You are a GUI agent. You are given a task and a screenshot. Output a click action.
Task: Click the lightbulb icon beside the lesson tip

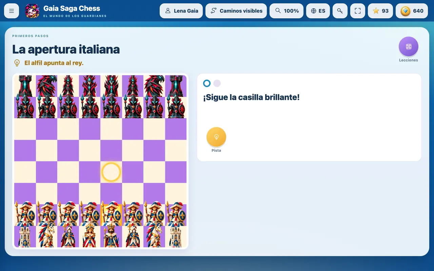point(17,63)
